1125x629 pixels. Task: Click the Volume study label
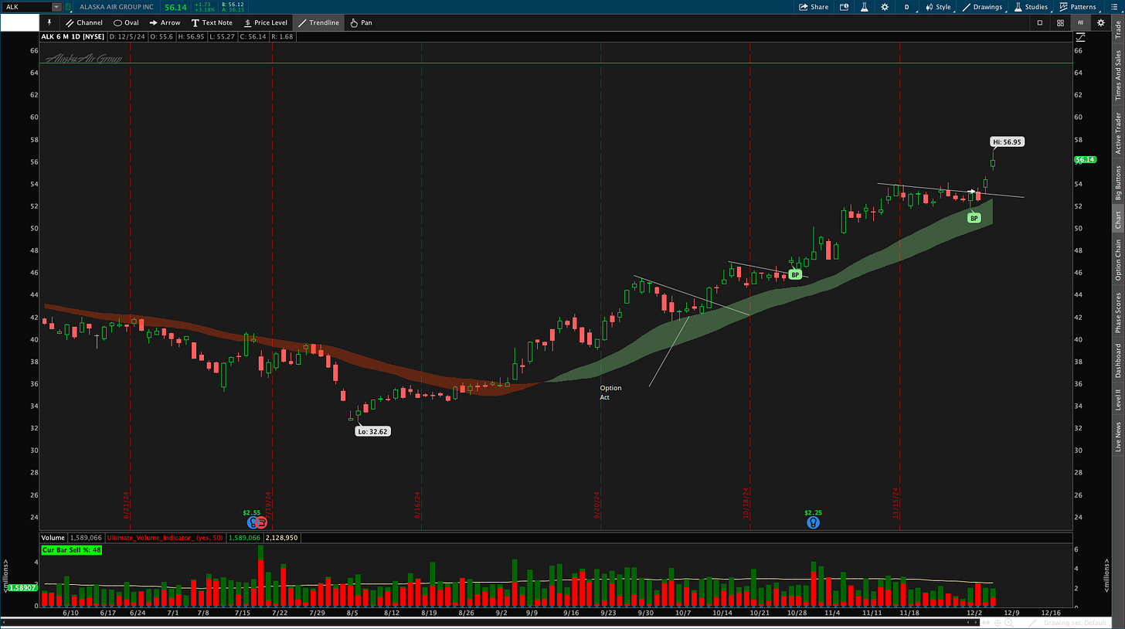coord(53,537)
